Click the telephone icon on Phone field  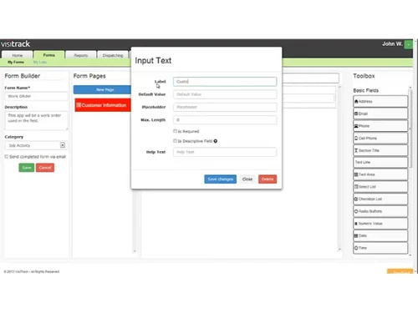click(356, 126)
